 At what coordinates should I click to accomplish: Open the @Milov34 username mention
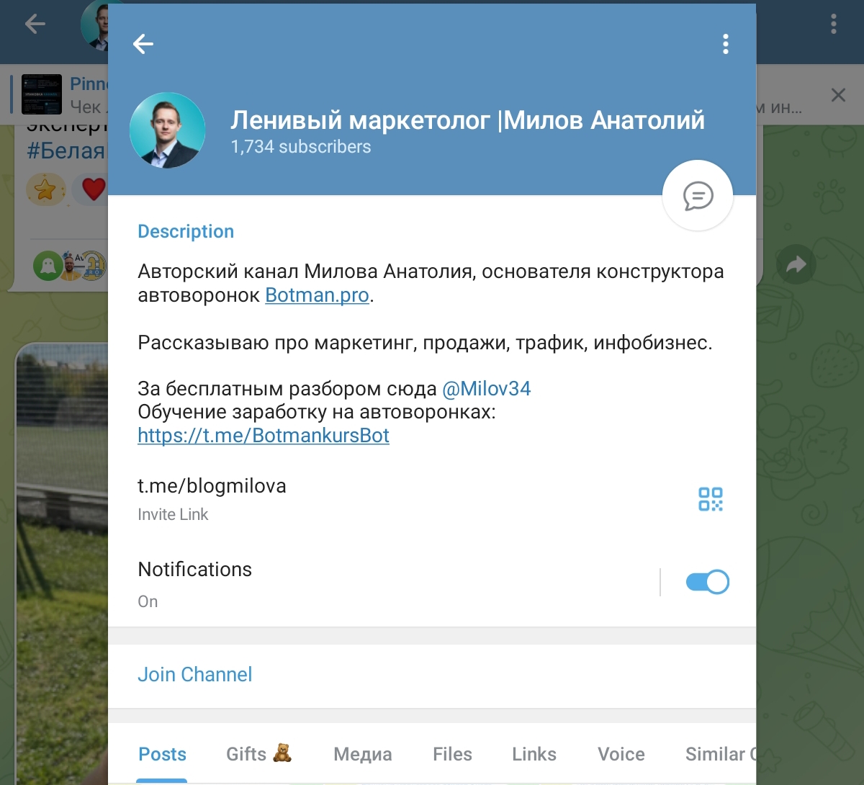(487, 389)
